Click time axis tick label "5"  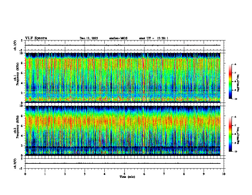124,174
